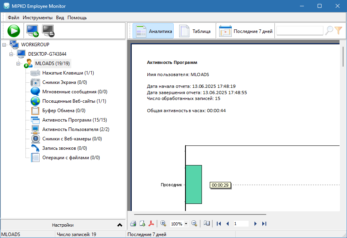347x238 pixels.
Task: Start monitoring with the green play button
Action: [14, 31]
